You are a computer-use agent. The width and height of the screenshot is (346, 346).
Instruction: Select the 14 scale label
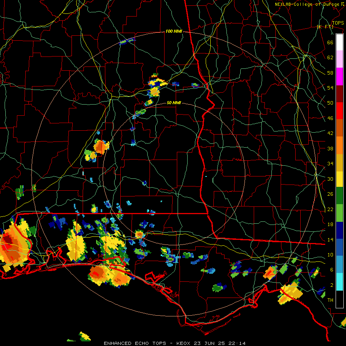(330, 240)
